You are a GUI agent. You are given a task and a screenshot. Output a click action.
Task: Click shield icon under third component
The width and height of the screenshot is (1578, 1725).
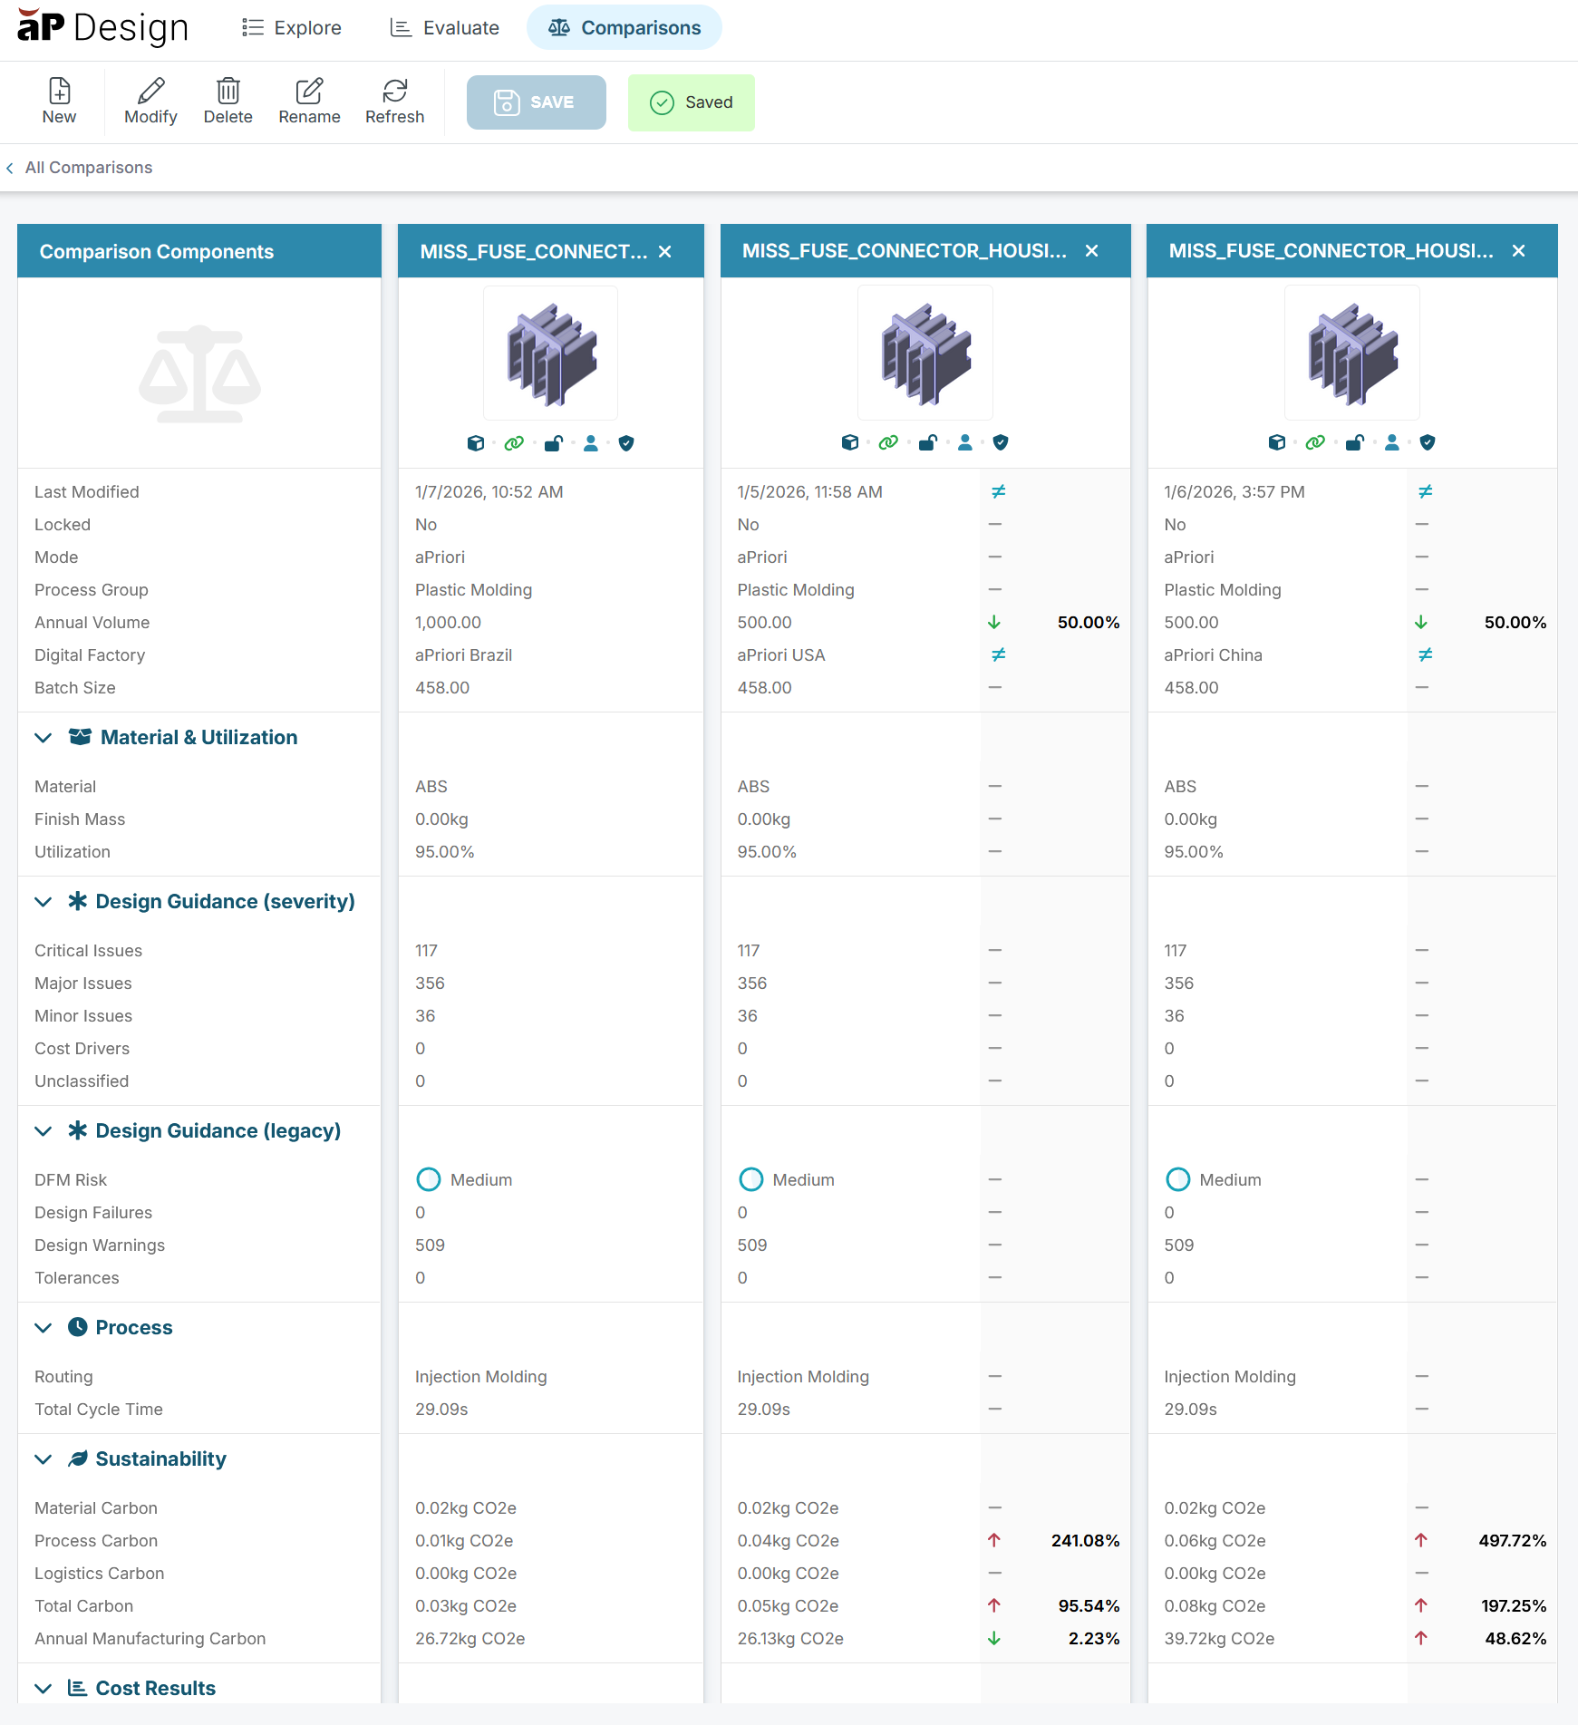click(x=1428, y=442)
